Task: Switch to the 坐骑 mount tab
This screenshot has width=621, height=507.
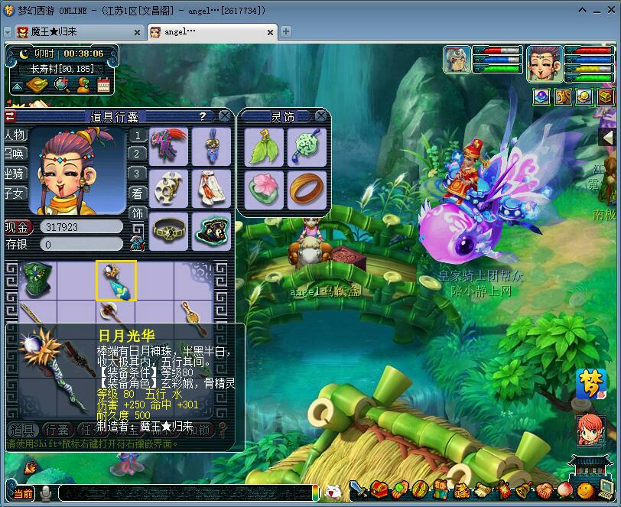Action: [15, 174]
